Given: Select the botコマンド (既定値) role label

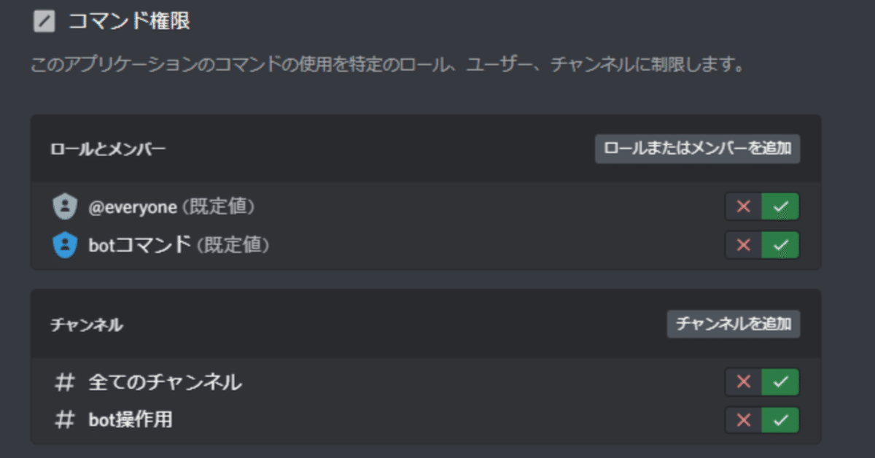Looking at the screenshot, I should (179, 245).
